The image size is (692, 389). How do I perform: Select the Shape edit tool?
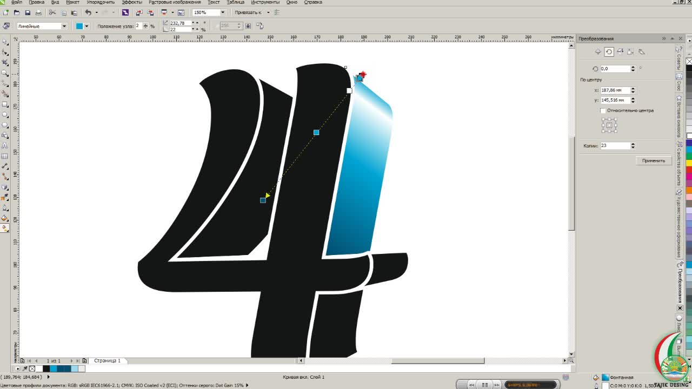point(5,52)
